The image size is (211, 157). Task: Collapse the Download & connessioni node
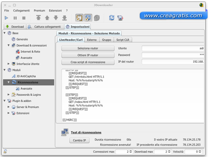(9, 46)
